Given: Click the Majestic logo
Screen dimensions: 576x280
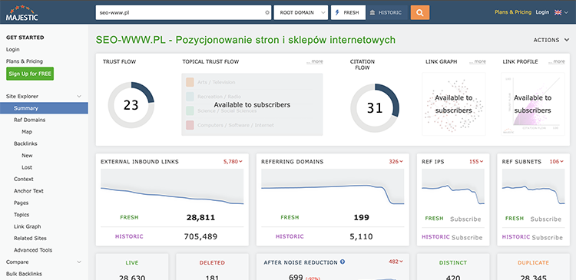Looking at the screenshot, I should pos(22,13).
